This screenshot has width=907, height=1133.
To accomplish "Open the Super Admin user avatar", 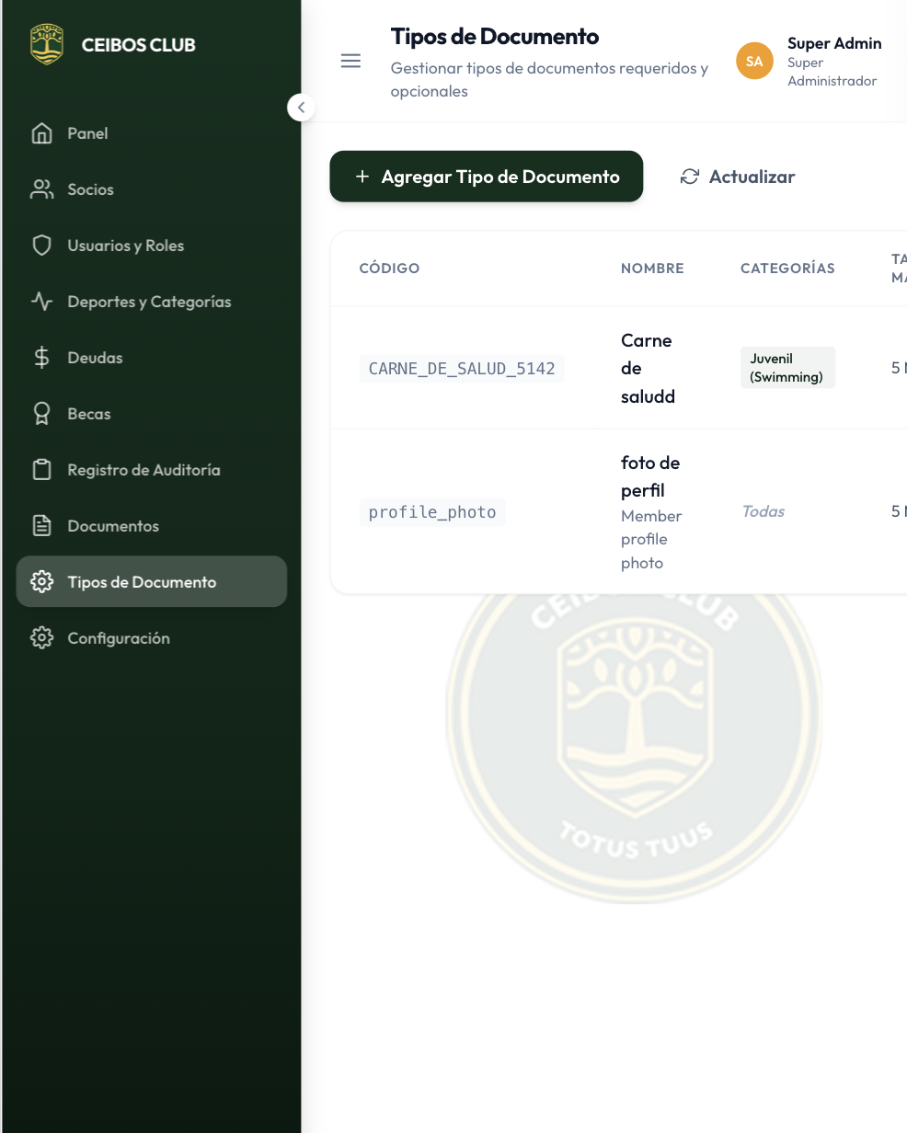I will [x=754, y=62].
